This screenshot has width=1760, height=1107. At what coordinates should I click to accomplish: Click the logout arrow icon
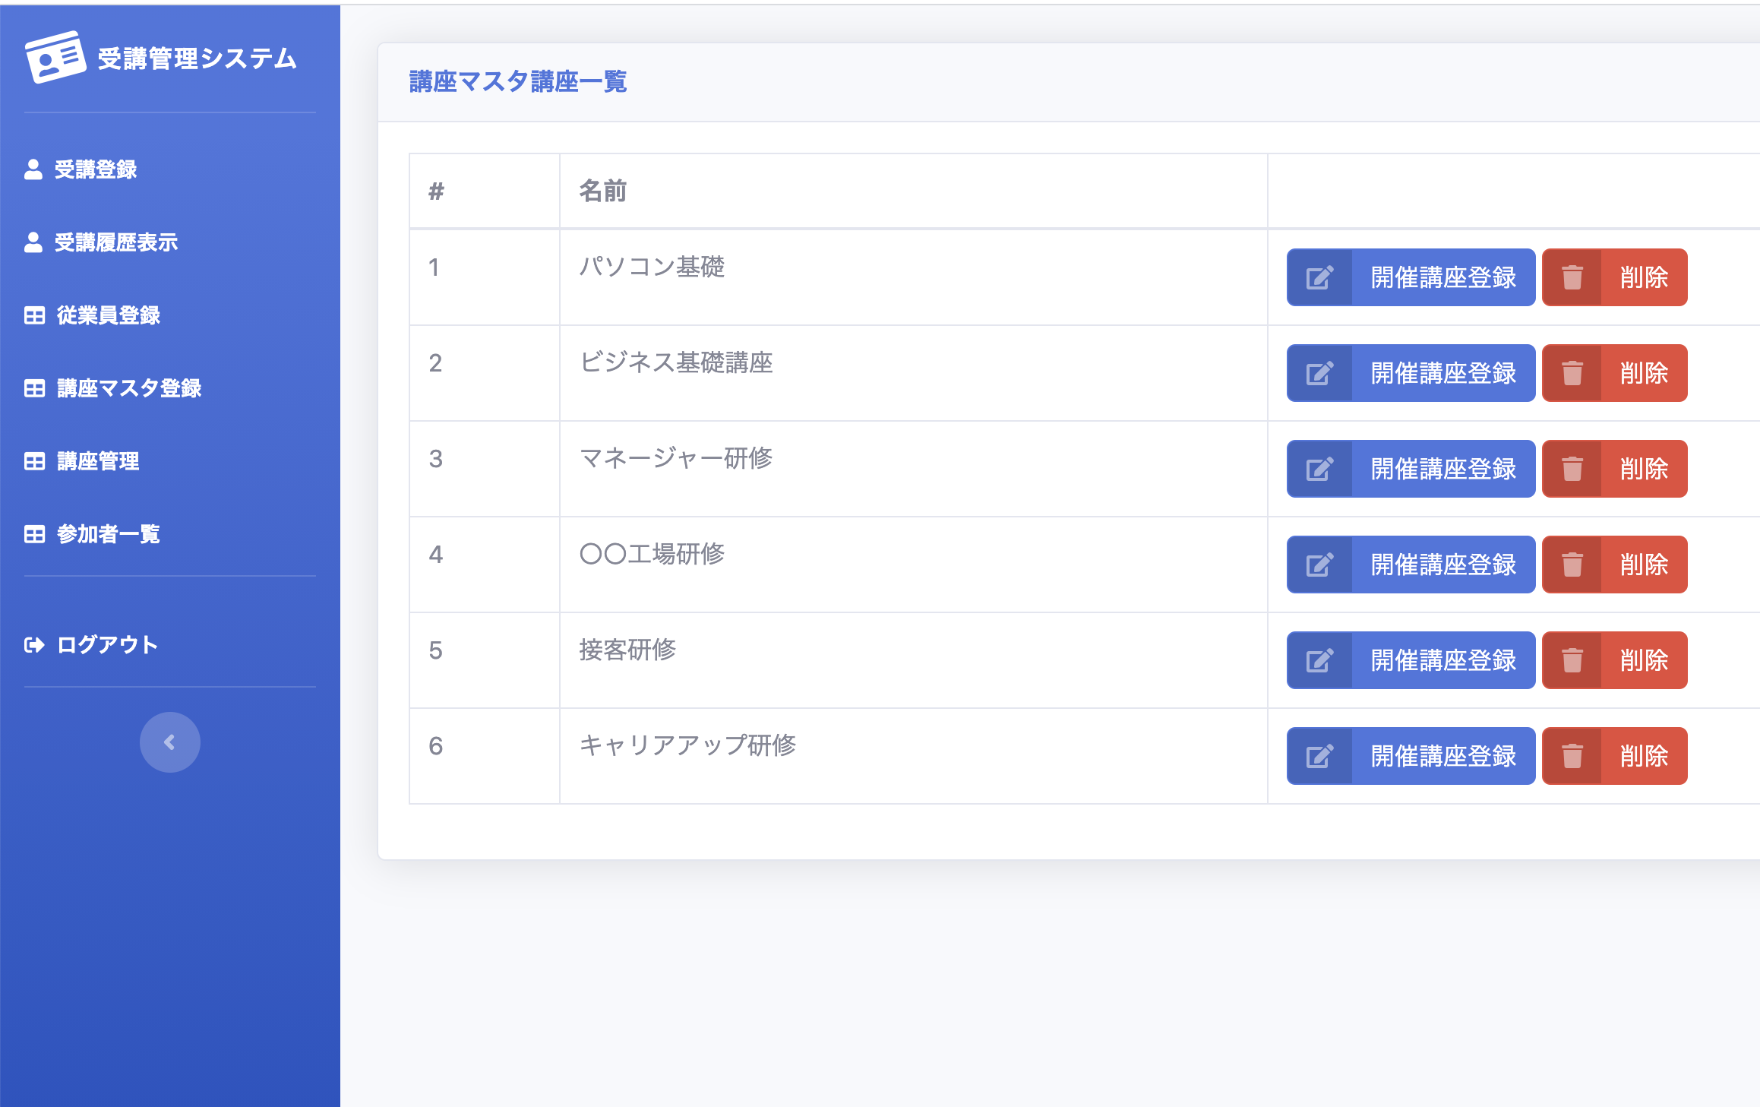click(34, 645)
